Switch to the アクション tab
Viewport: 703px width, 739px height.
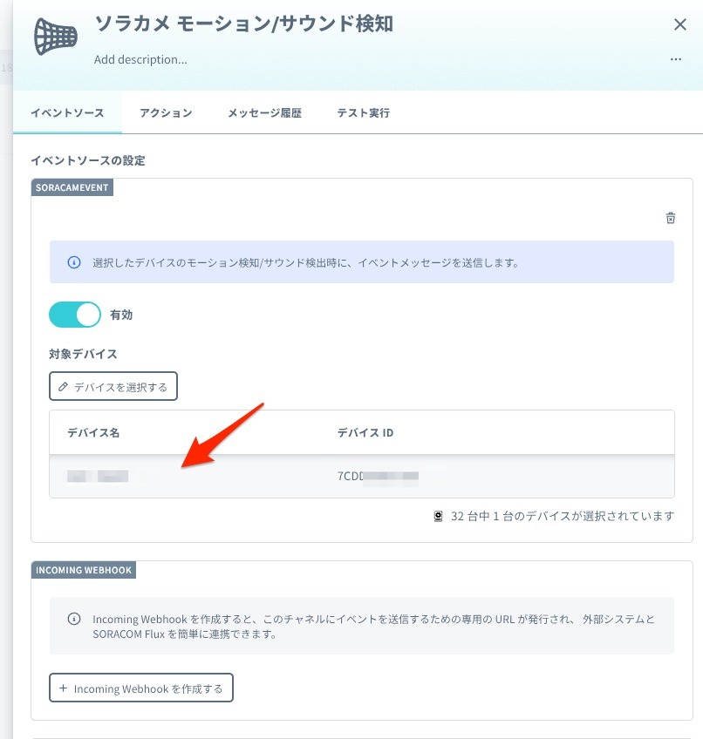coord(166,113)
